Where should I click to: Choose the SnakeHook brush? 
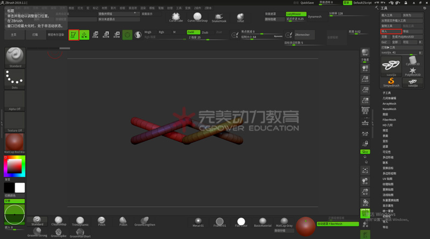point(219,17)
